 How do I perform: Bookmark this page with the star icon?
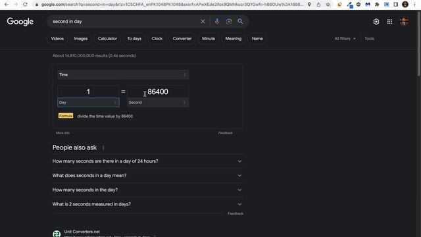coord(328,5)
